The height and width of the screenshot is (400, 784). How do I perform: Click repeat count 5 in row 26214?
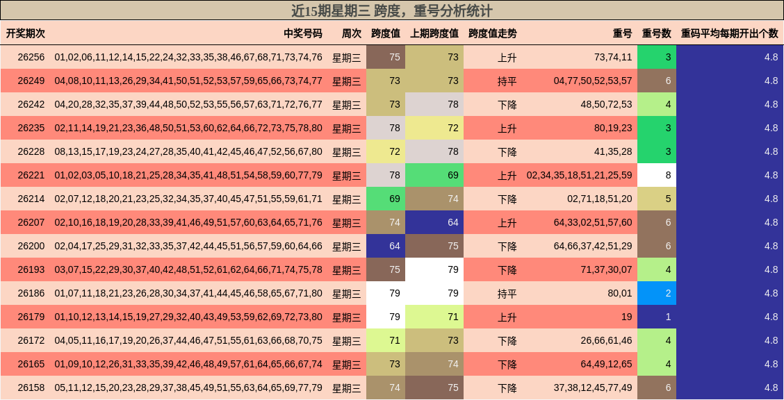(657, 199)
